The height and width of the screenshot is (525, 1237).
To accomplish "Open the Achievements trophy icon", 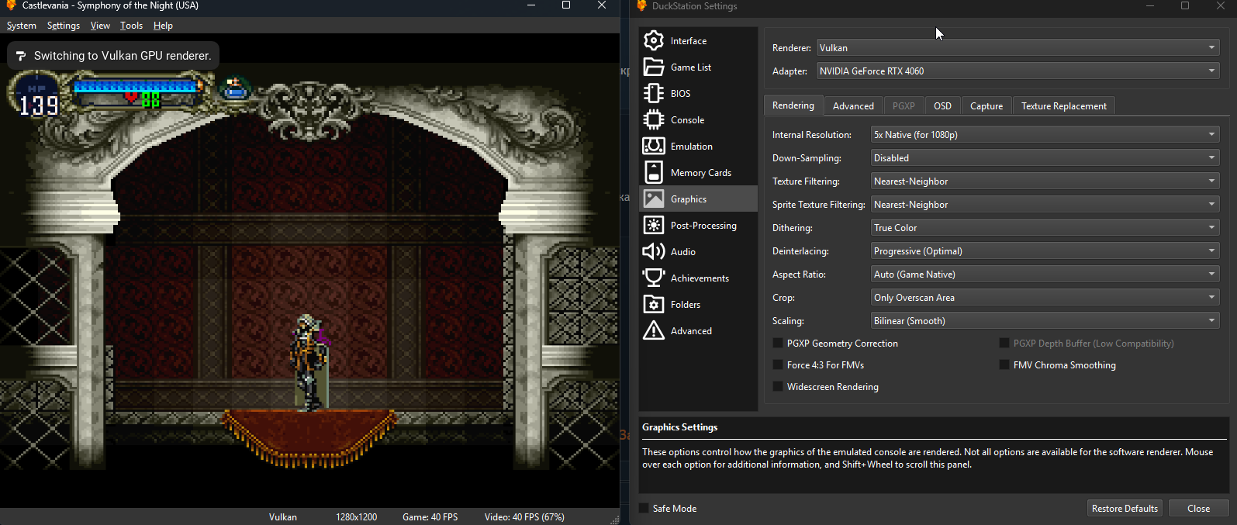I will click(654, 278).
